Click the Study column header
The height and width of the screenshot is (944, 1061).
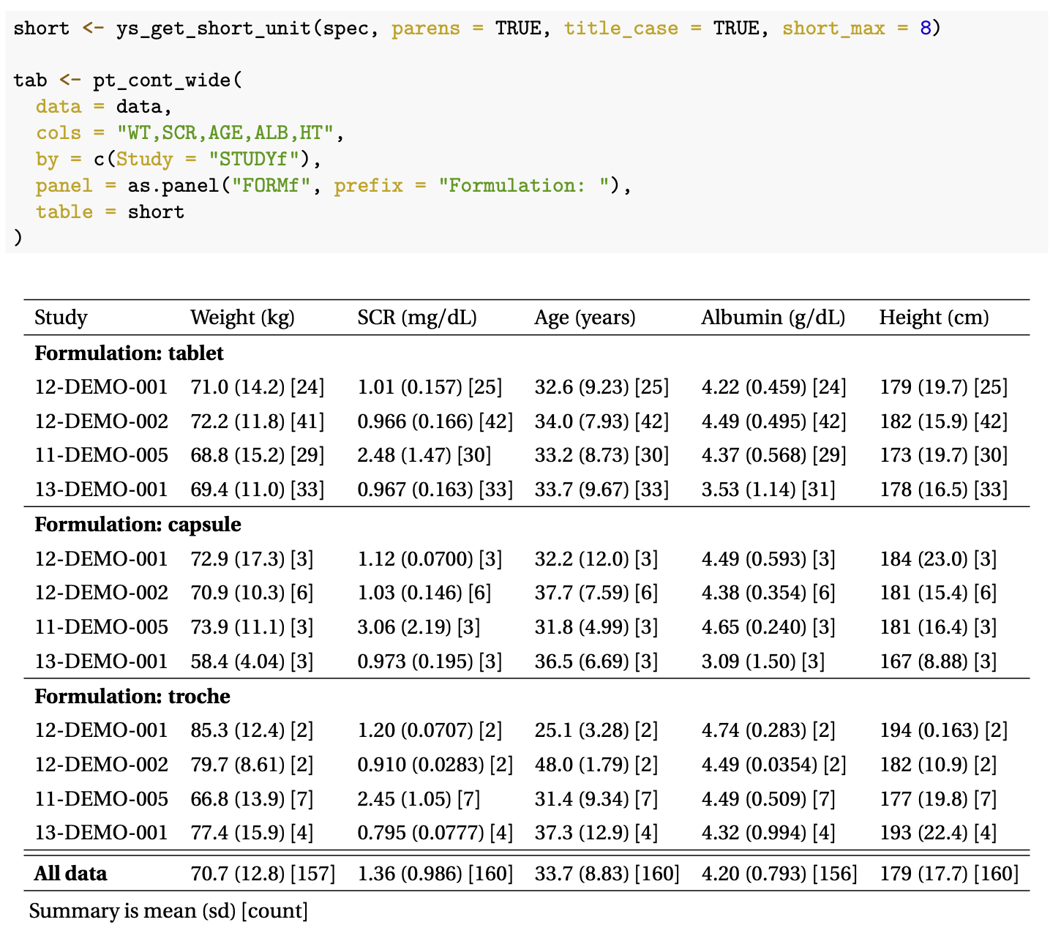[x=61, y=318]
